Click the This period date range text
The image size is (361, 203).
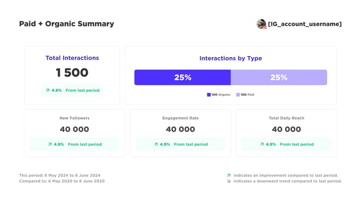[x=60, y=175]
